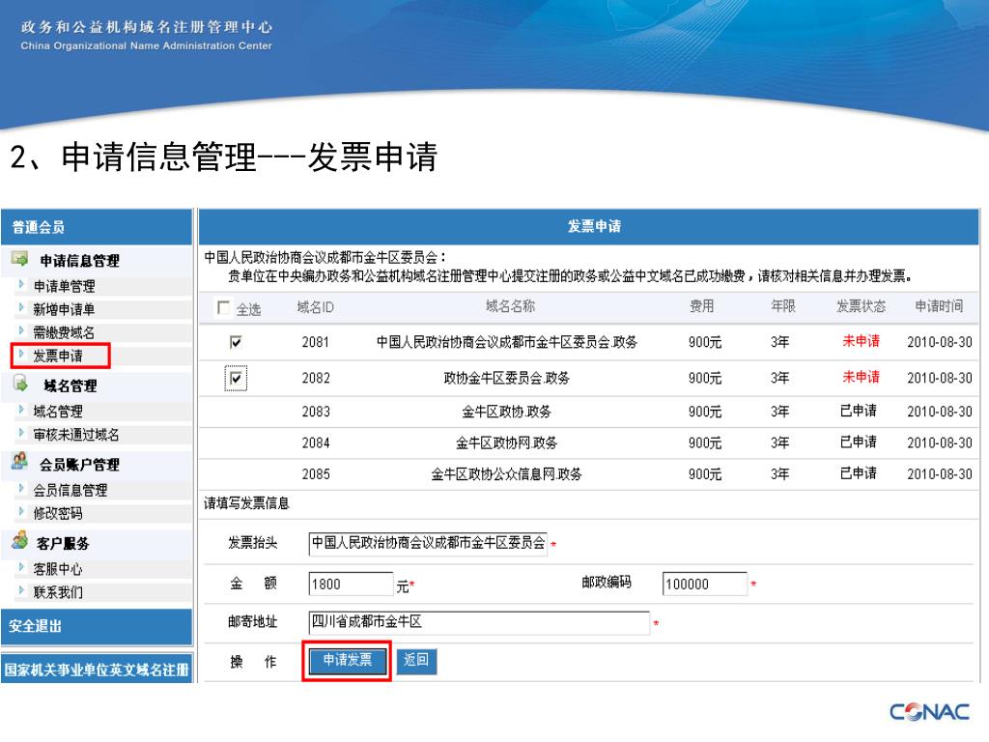The image size is (989, 742).
Task: Open 审核未通过域名 menu item
Action: click(76, 435)
